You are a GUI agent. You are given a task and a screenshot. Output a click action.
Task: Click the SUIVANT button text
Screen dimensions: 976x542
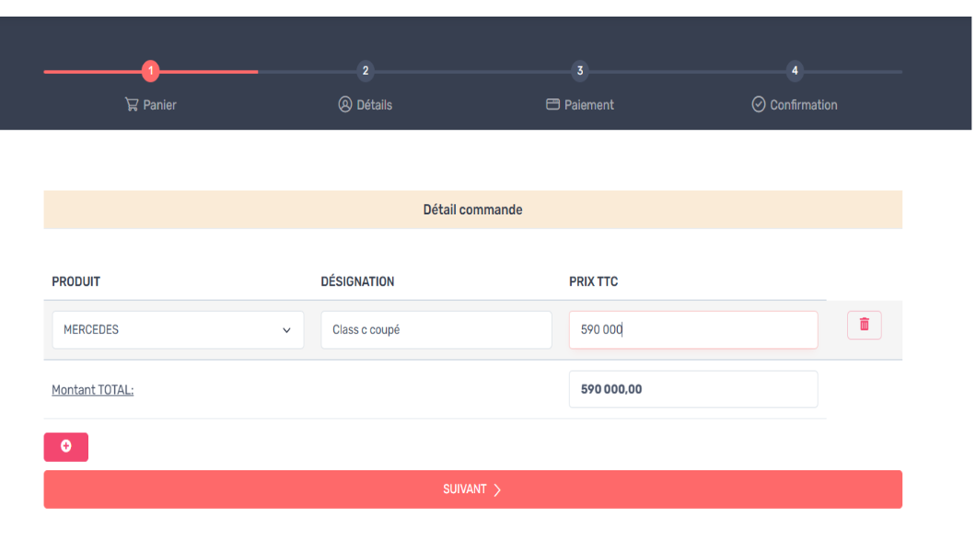click(464, 490)
